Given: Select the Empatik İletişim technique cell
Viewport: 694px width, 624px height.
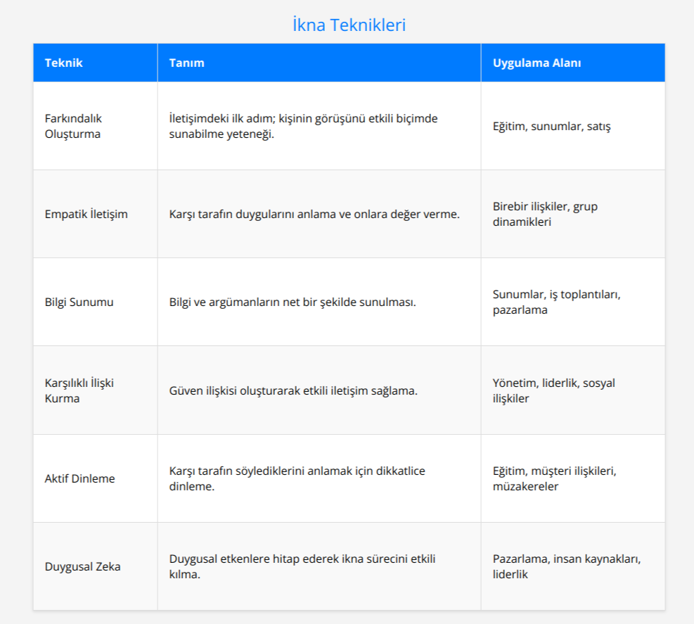Looking at the screenshot, I should tap(86, 214).
